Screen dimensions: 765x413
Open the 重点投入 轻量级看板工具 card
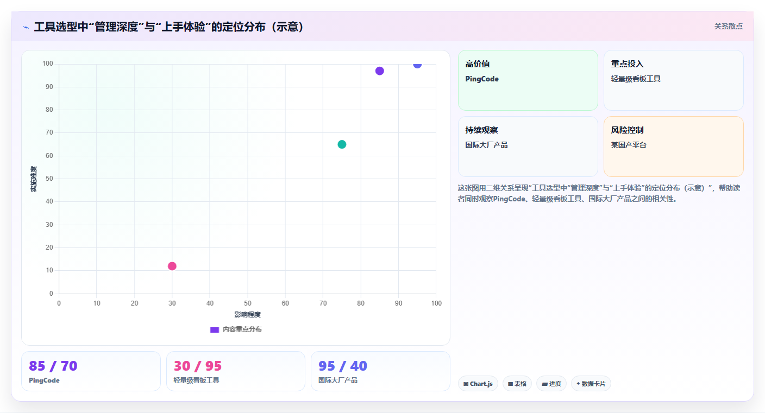674,80
